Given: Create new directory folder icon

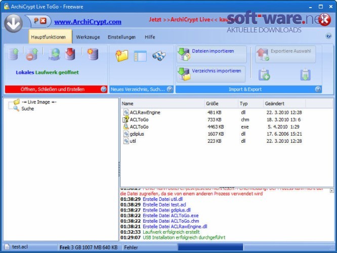Looking at the screenshot, I should [x=121, y=56].
